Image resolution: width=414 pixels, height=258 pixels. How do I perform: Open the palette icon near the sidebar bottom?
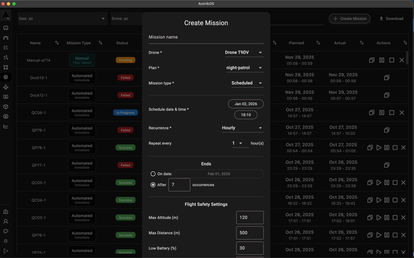6,231
